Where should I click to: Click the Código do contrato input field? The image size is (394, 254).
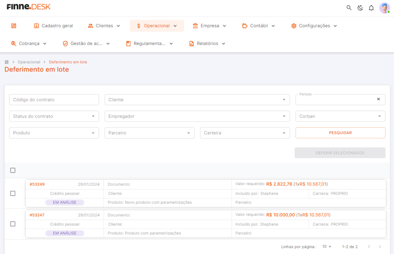point(54,100)
